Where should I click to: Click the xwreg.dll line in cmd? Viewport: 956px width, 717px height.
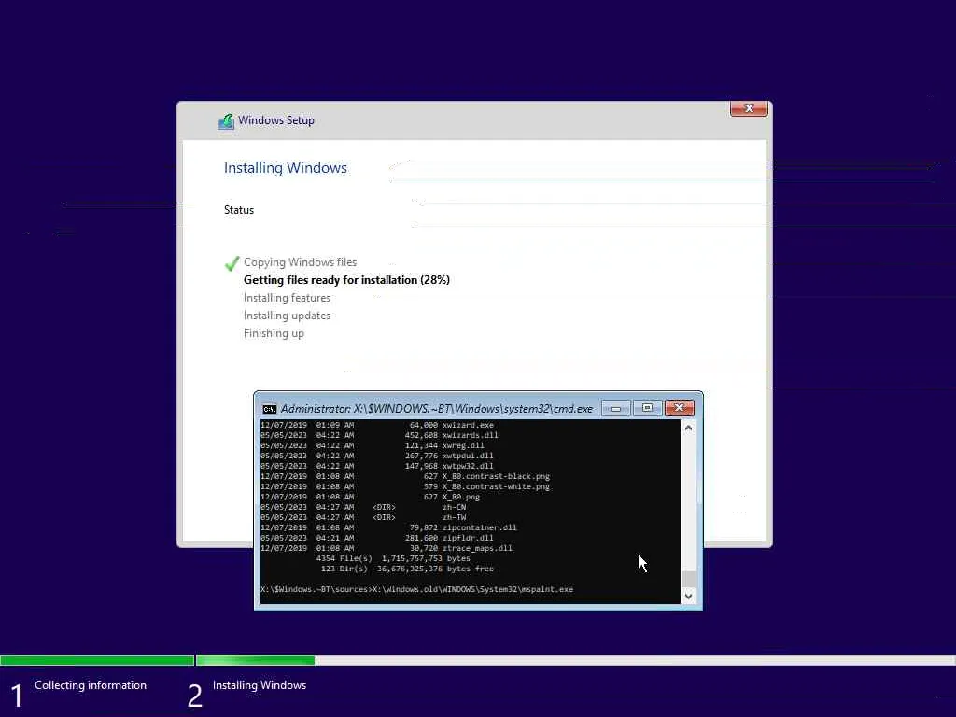coord(372,445)
